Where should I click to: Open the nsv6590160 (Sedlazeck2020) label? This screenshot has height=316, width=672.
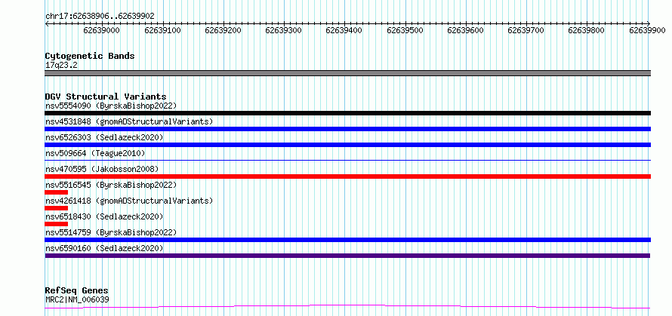pyautogui.click(x=104, y=248)
